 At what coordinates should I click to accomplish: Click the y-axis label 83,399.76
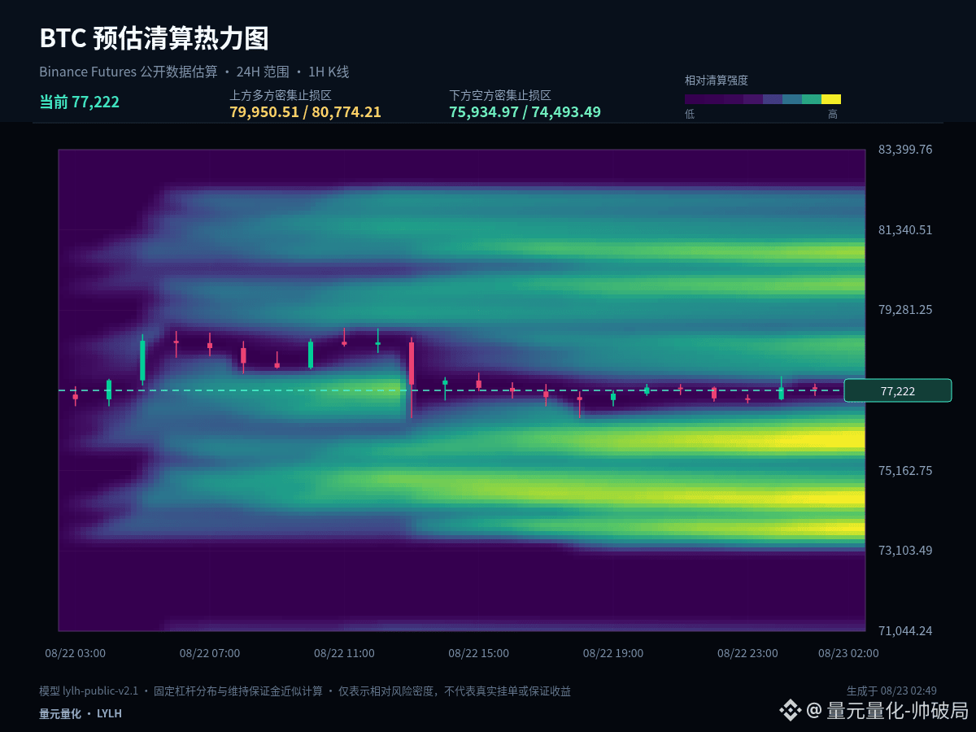tap(905, 150)
